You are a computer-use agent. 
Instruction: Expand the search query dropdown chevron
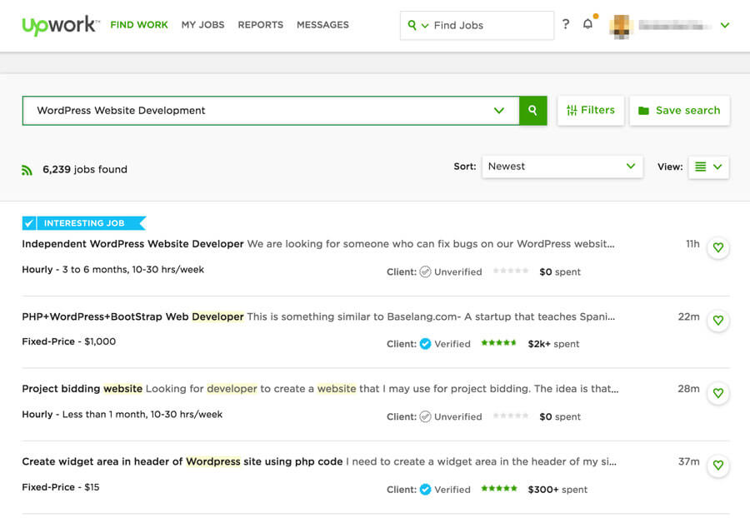(x=498, y=110)
